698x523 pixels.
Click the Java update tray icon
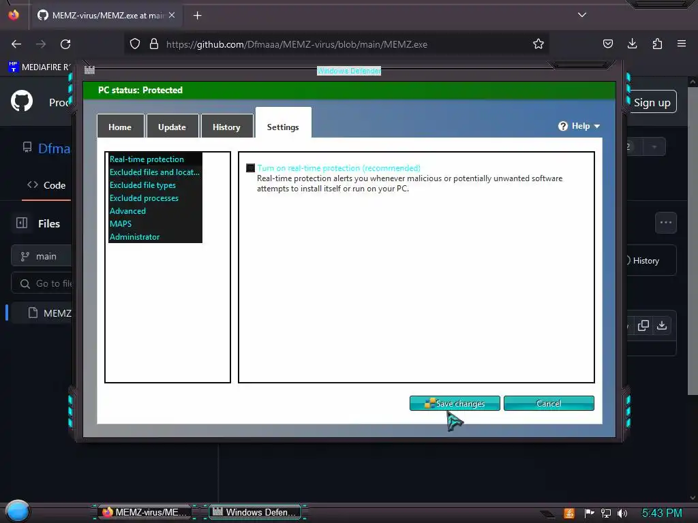pyautogui.click(x=569, y=513)
